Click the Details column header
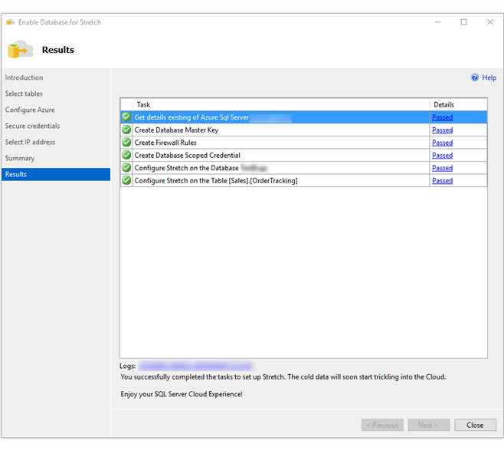Image resolution: width=504 pixels, height=450 pixels. 458,104
